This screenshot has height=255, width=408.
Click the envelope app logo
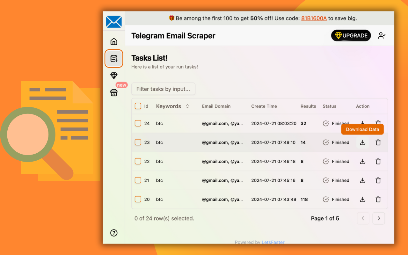[114, 22]
